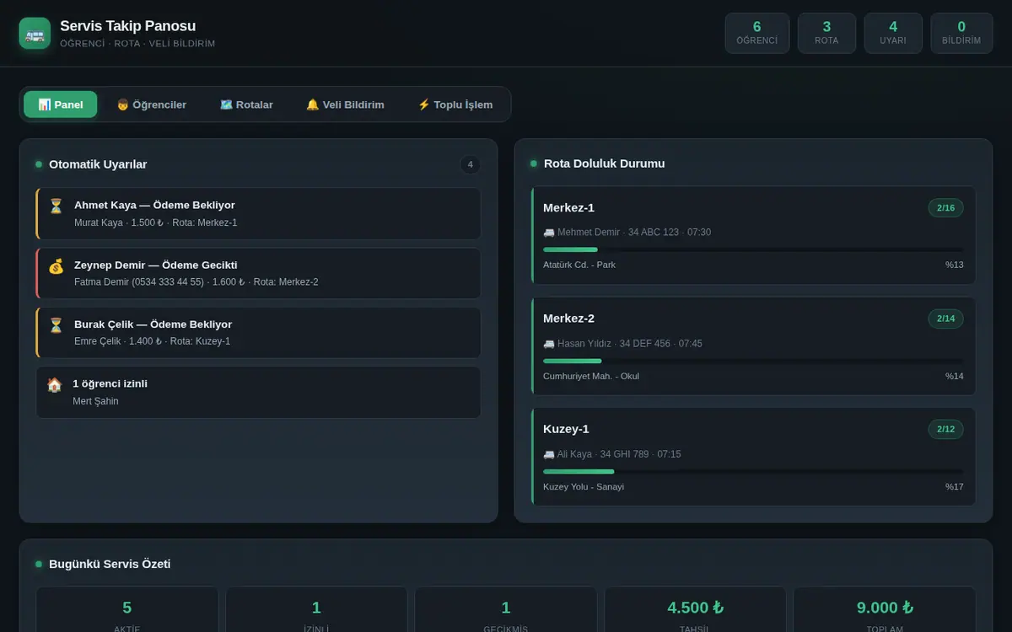Open the Ahmet Kaya Ödeme Bekliyor alert

258,213
